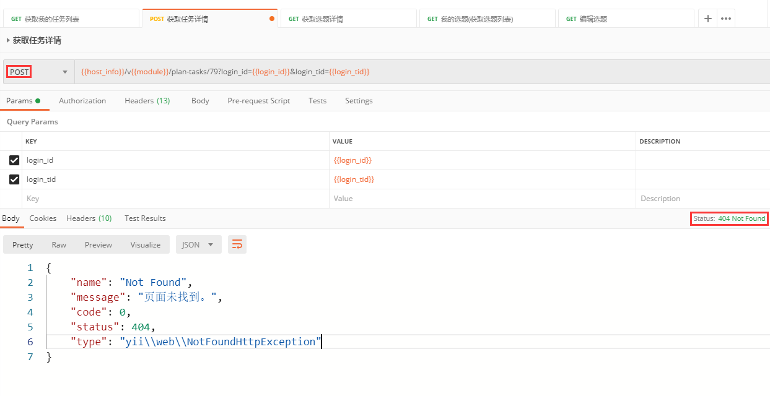Select the Preview response view
The image size is (770, 396).
[98, 244]
